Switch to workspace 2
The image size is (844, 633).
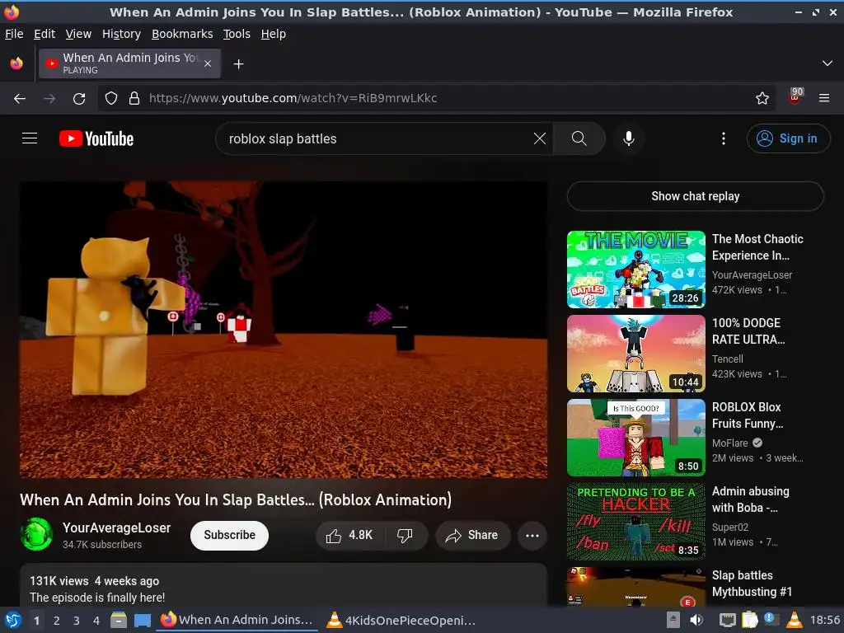57,621
